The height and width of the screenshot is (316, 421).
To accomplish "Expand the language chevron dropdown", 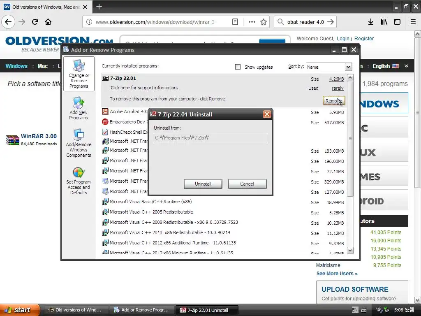I will pos(406,66).
